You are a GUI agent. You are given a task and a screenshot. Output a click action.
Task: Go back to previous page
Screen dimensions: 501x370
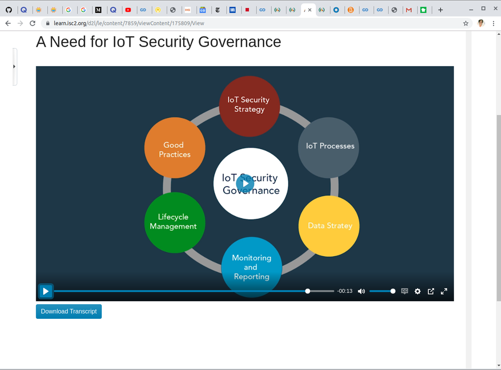(x=8, y=23)
